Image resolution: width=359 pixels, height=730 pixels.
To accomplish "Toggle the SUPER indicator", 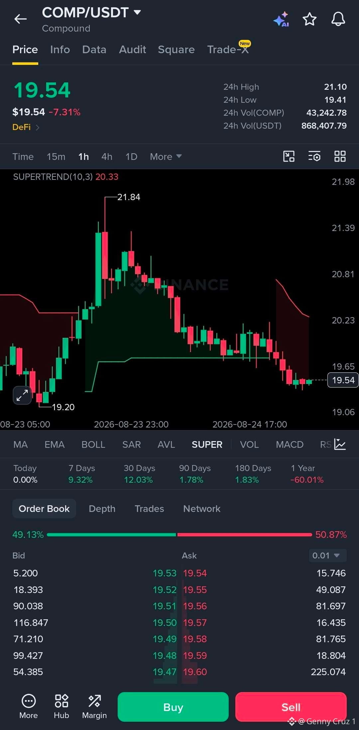I will [207, 444].
